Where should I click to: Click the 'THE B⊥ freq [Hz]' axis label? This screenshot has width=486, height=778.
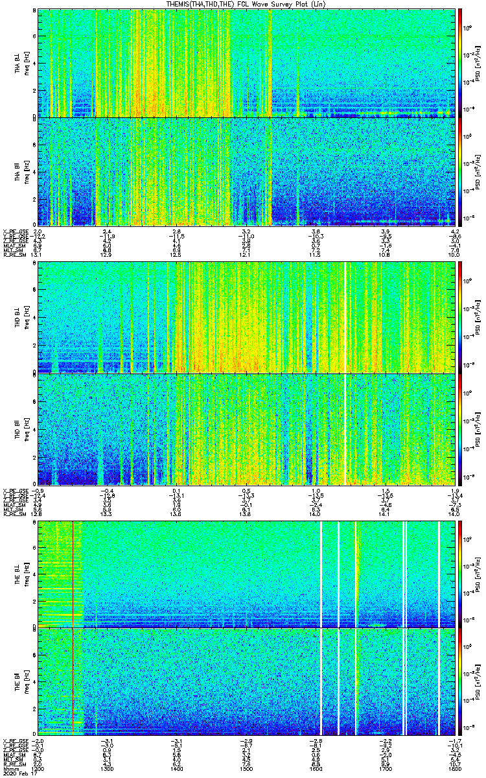[23, 574]
